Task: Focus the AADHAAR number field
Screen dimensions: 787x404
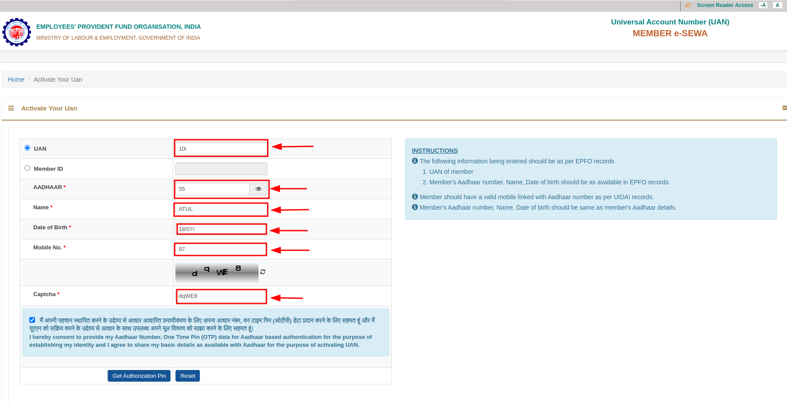Action: [213, 189]
